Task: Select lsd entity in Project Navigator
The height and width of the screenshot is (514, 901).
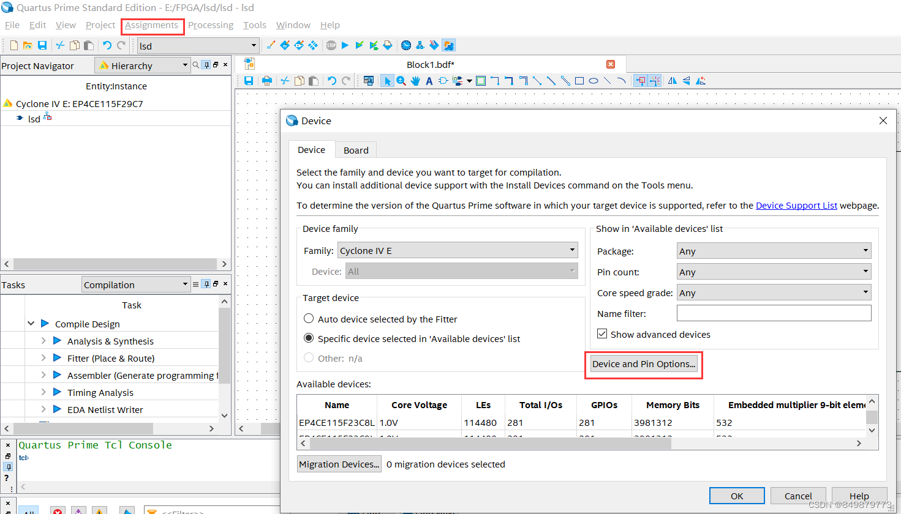Action: (x=34, y=119)
